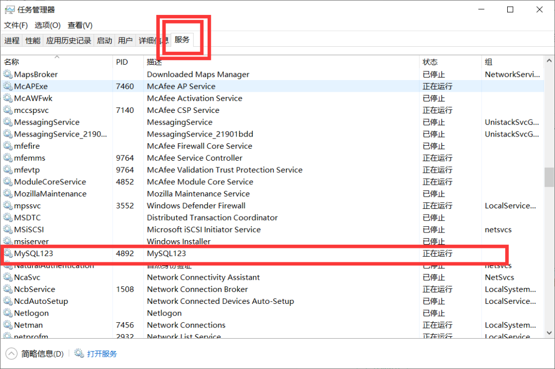The width and height of the screenshot is (555, 369).
Task: Select the Windows Defender Firewall description
Action: coord(196,206)
